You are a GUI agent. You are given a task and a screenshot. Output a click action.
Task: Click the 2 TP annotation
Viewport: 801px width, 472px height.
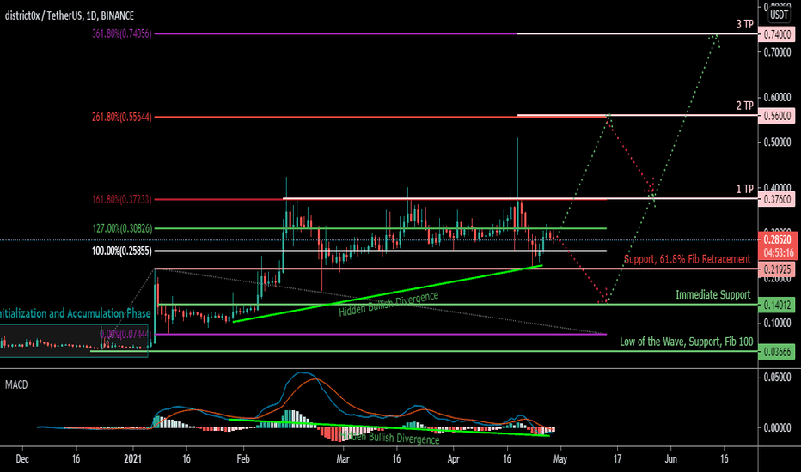tap(744, 106)
